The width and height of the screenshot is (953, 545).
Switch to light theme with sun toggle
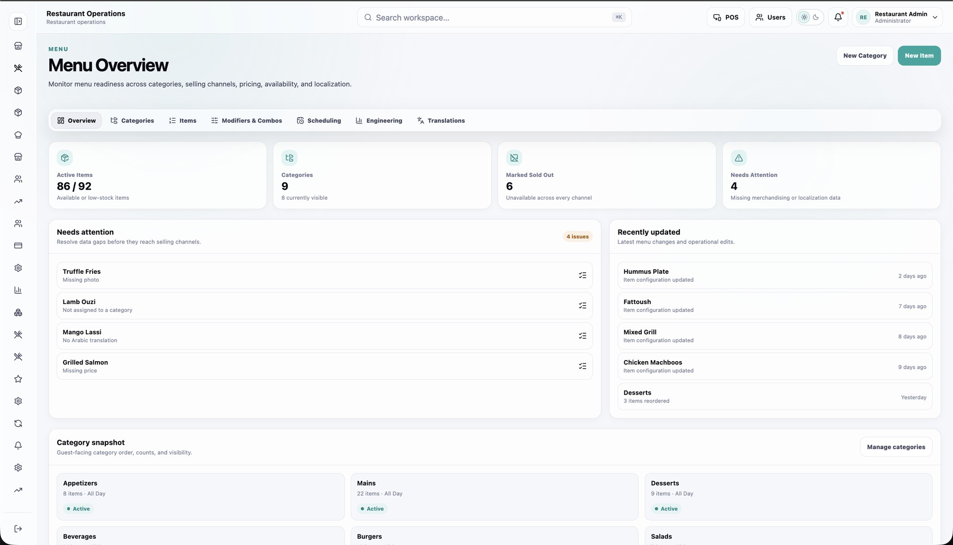click(804, 17)
